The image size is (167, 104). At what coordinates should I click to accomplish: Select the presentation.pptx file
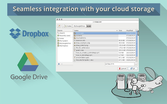[104, 57]
